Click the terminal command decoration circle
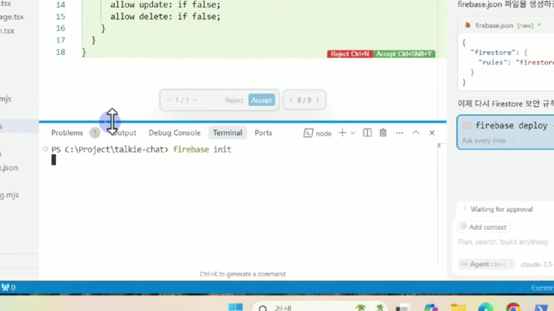 45,149
